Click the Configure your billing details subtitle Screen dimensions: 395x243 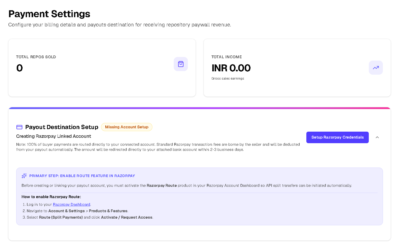coord(120,25)
